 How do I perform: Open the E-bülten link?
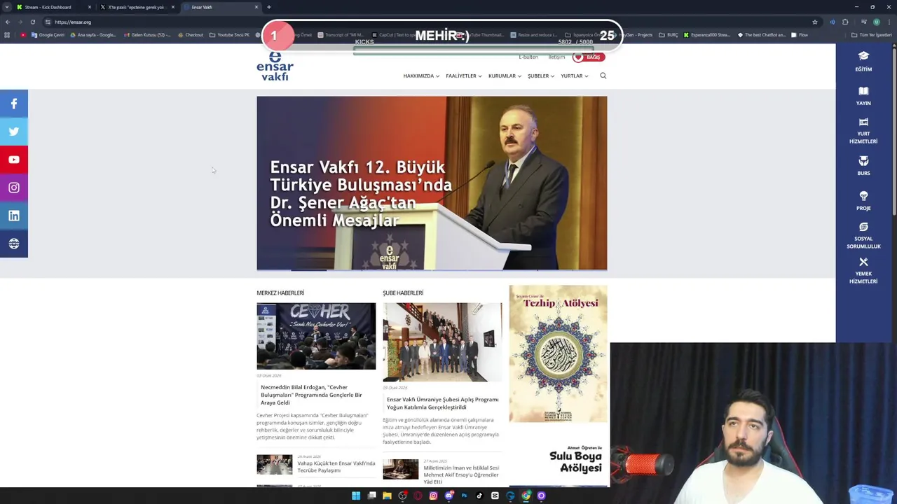tap(528, 57)
